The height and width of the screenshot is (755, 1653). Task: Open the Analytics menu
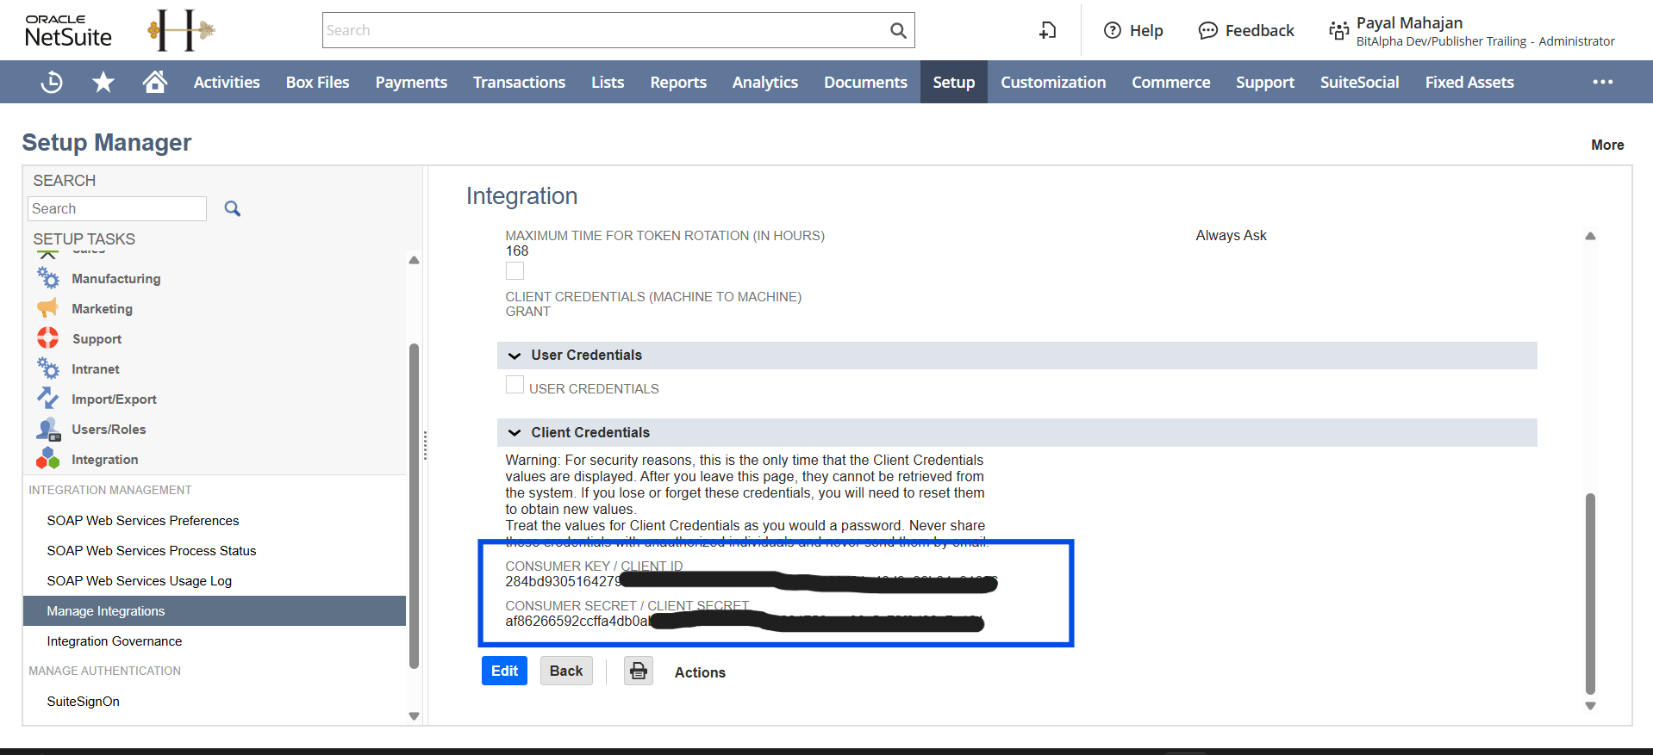point(765,83)
